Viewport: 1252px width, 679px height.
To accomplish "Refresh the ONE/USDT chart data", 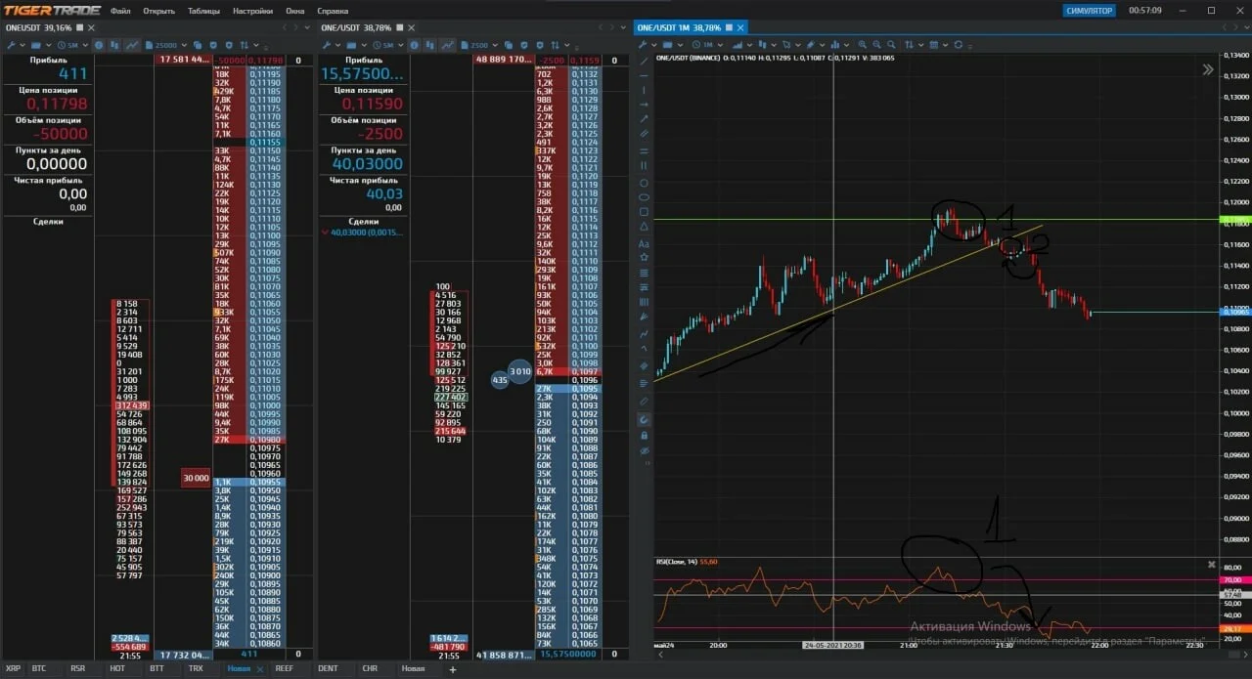I will pyautogui.click(x=958, y=45).
